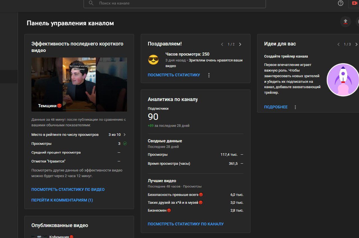Expand the views ranking 3 из 10 chevron
The height and width of the screenshot is (238, 359).
pyautogui.click(x=125, y=135)
